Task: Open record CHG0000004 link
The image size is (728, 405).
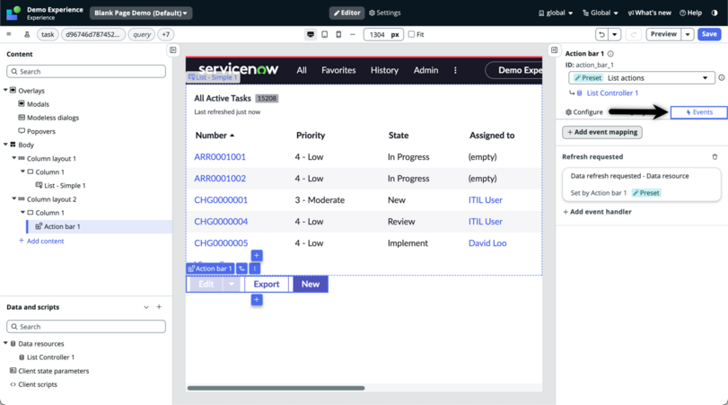Action: pyautogui.click(x=221, y=222)
